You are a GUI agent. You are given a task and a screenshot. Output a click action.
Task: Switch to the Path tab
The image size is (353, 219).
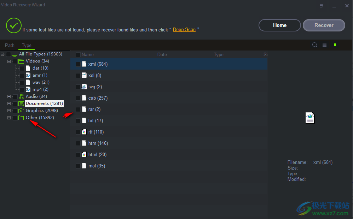click(10, 45)
